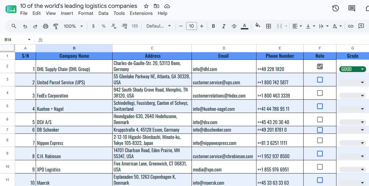
Task: Expand the name box dropdown arrow
Action: [x=29, y=40]
